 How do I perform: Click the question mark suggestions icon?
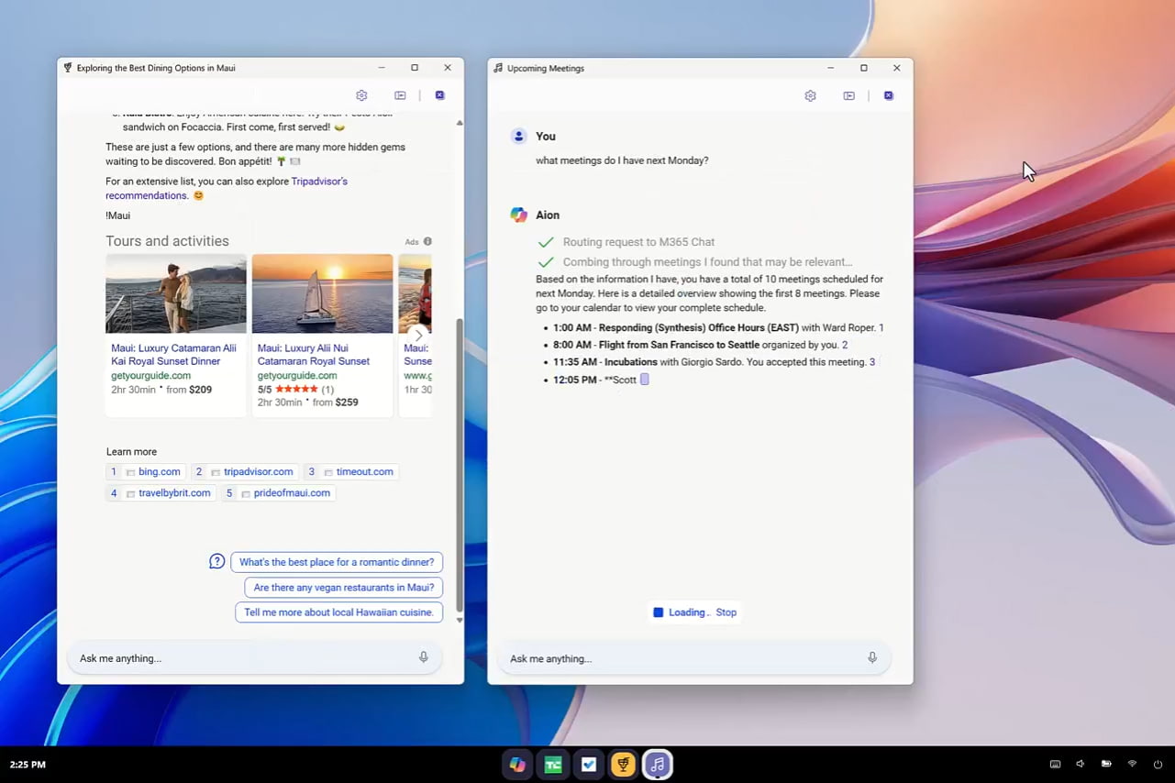216,561
